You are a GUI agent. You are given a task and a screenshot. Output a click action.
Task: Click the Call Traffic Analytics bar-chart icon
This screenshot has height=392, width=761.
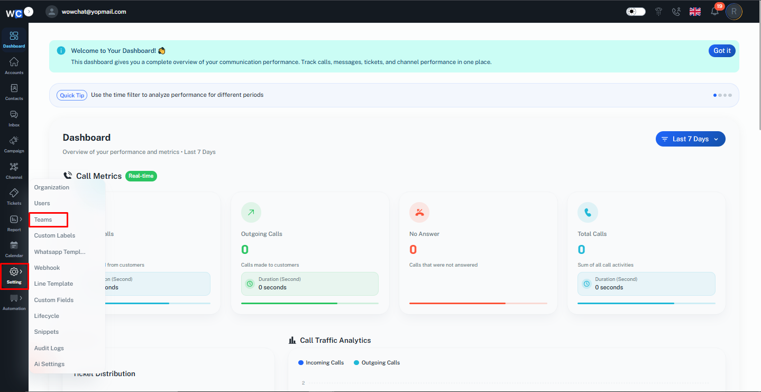292,340
